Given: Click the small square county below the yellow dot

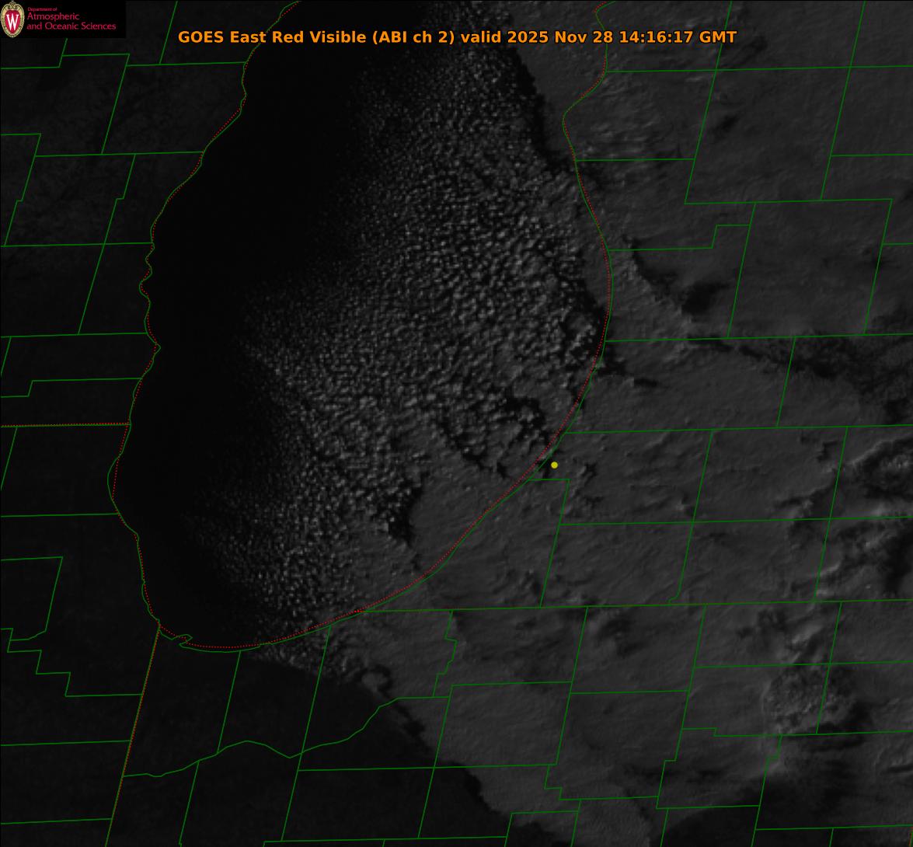Looking at the screenshot, I should pos(548,501).
